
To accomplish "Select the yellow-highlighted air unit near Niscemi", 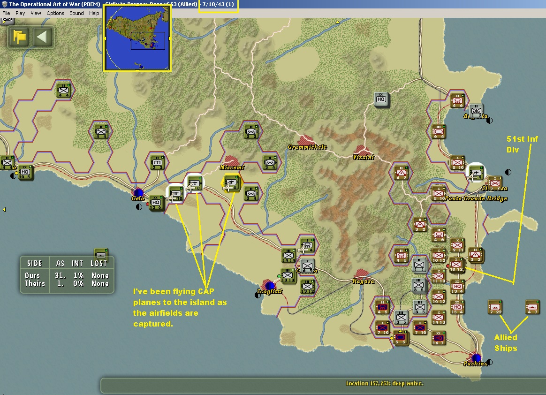I will click(232, 184).
